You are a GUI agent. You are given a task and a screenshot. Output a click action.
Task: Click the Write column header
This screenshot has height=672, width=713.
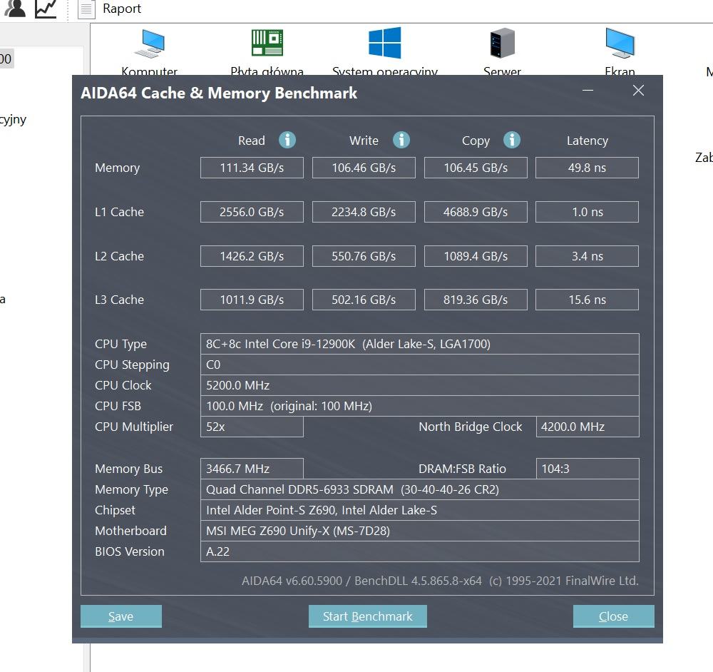pyautogui.click(x=364, y=141)
